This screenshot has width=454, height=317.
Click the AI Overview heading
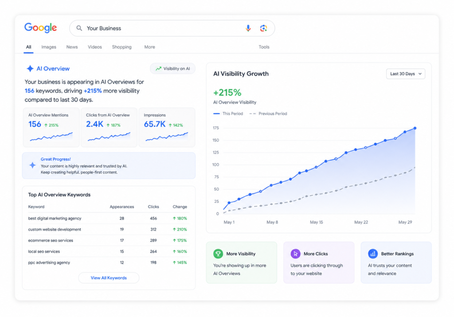(53, 69)
